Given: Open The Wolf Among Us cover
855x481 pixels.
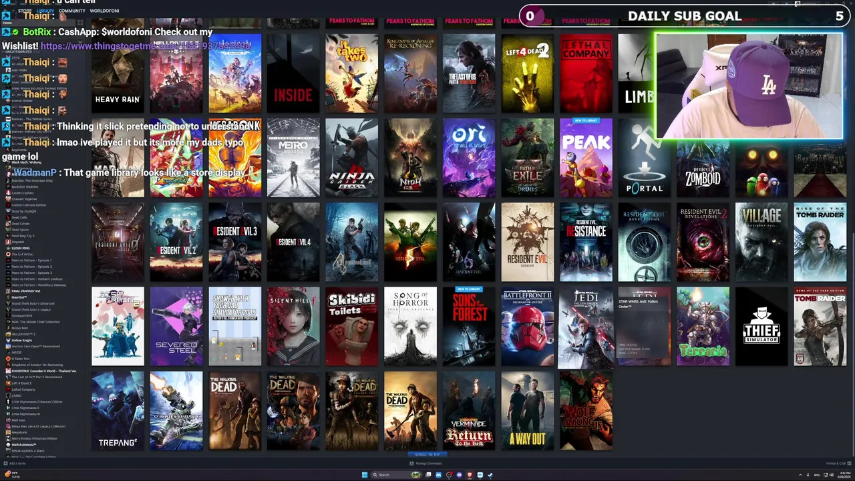Looking at the screenshot, I should coord(586,411).
